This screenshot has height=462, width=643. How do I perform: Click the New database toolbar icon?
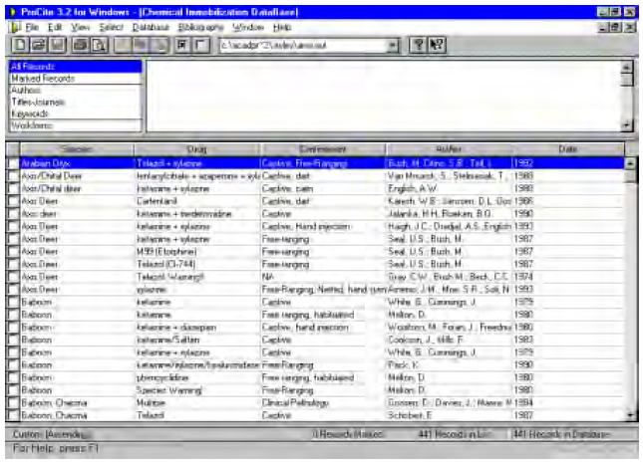(x=20, y=45)
